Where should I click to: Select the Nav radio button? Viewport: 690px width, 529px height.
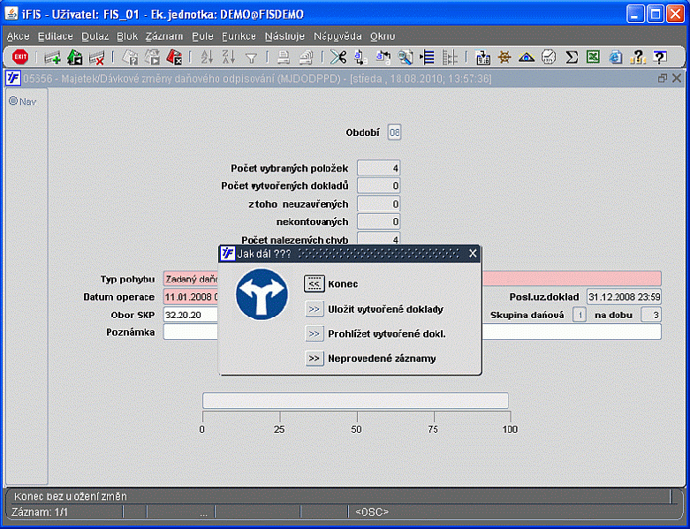tap(13, 101)
